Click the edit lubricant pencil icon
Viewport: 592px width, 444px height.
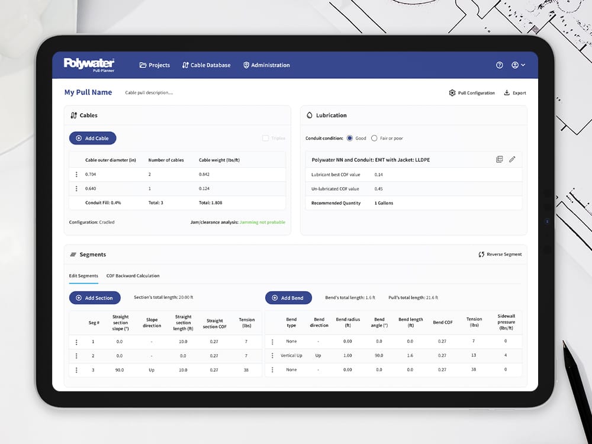point(512,159)
